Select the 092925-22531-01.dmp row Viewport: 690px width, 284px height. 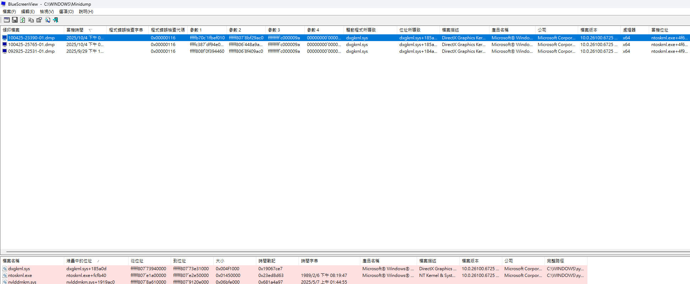345,51
